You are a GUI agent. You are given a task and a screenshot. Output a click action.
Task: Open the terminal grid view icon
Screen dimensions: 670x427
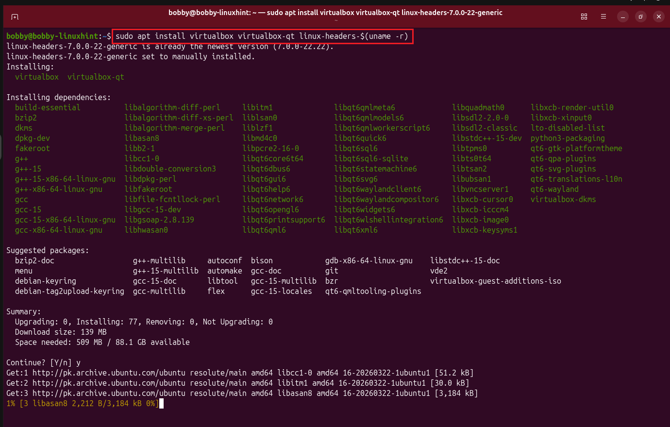point(584,17)
